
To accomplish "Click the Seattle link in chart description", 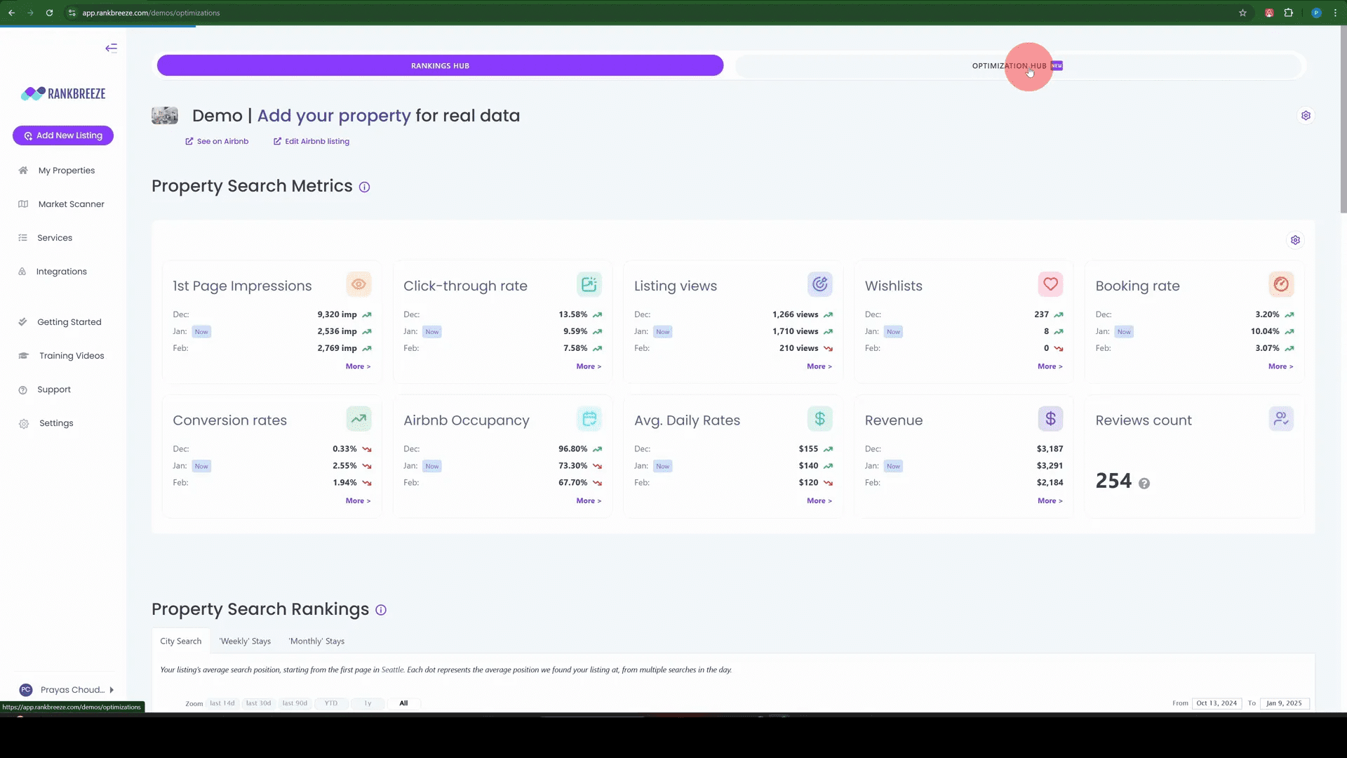I will [x=392, y=670].
